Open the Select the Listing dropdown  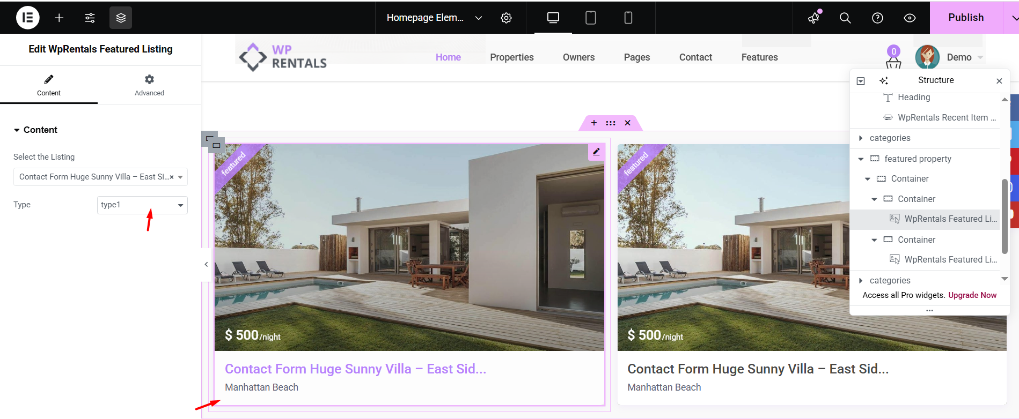point(100,177)
